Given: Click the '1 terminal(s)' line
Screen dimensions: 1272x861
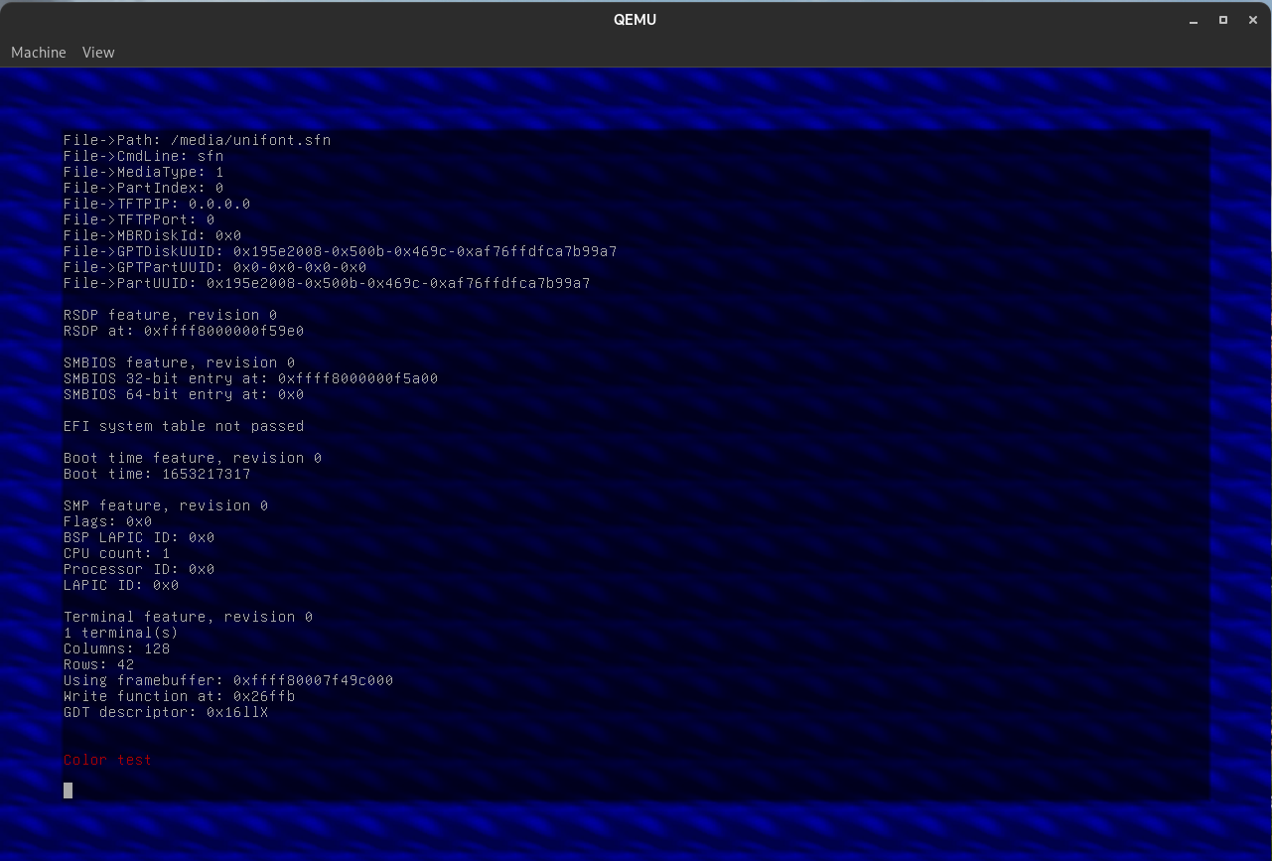Looking at the screenshot, I should [121, 633].
